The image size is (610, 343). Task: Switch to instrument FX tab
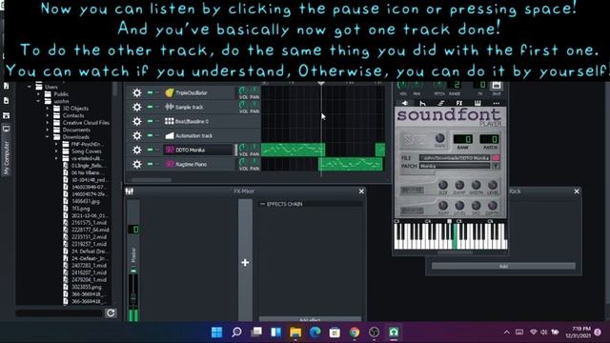pyautogui.click(x=459, y=103)
